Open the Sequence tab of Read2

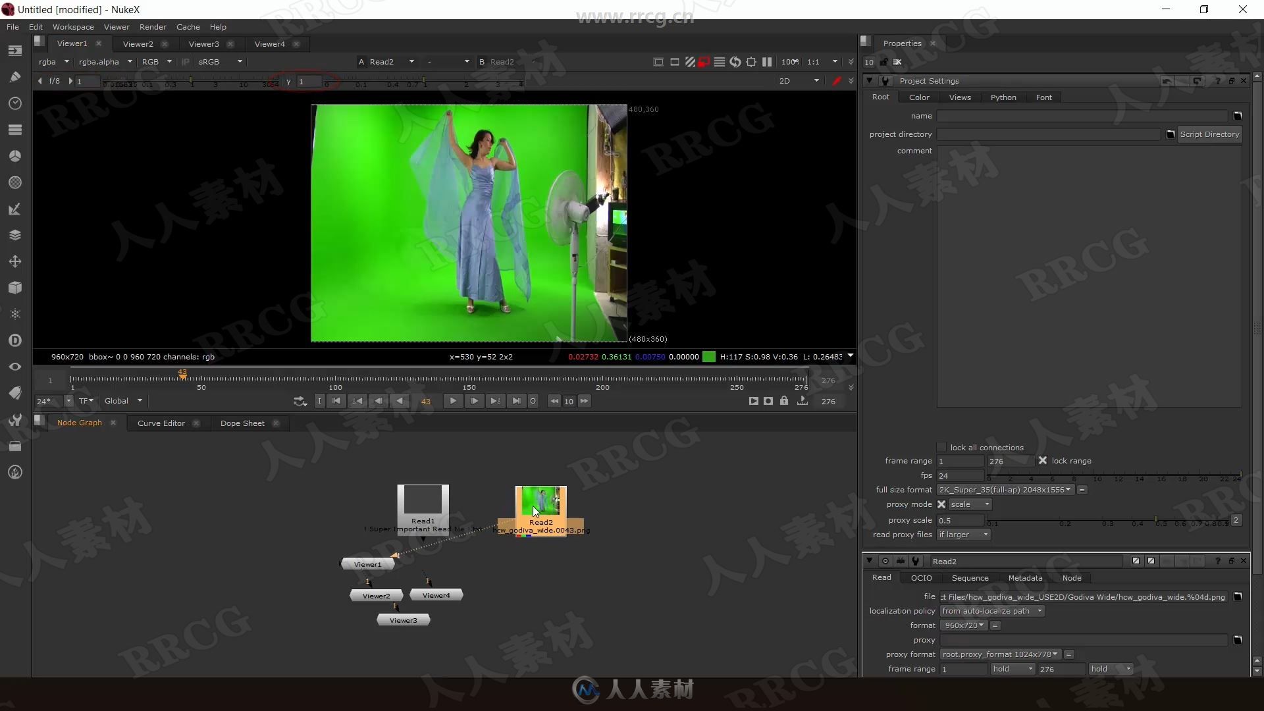[x=970, y=578]
